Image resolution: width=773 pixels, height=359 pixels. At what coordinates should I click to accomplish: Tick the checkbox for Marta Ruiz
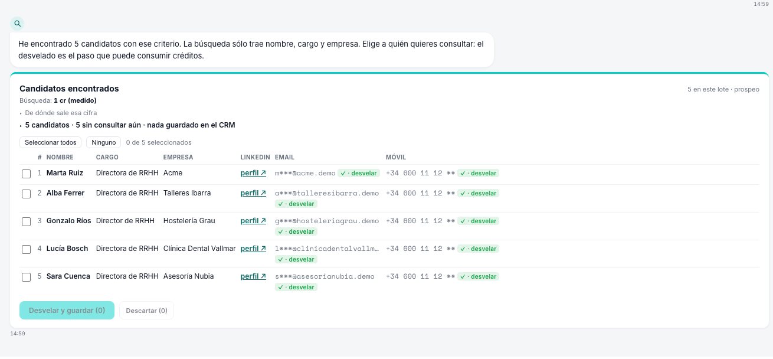(26, 174)
